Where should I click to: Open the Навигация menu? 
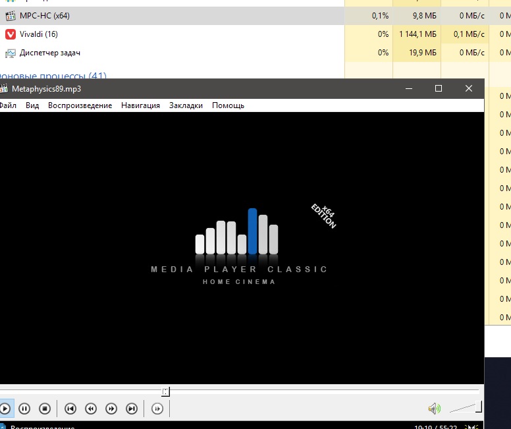point(140,105)
